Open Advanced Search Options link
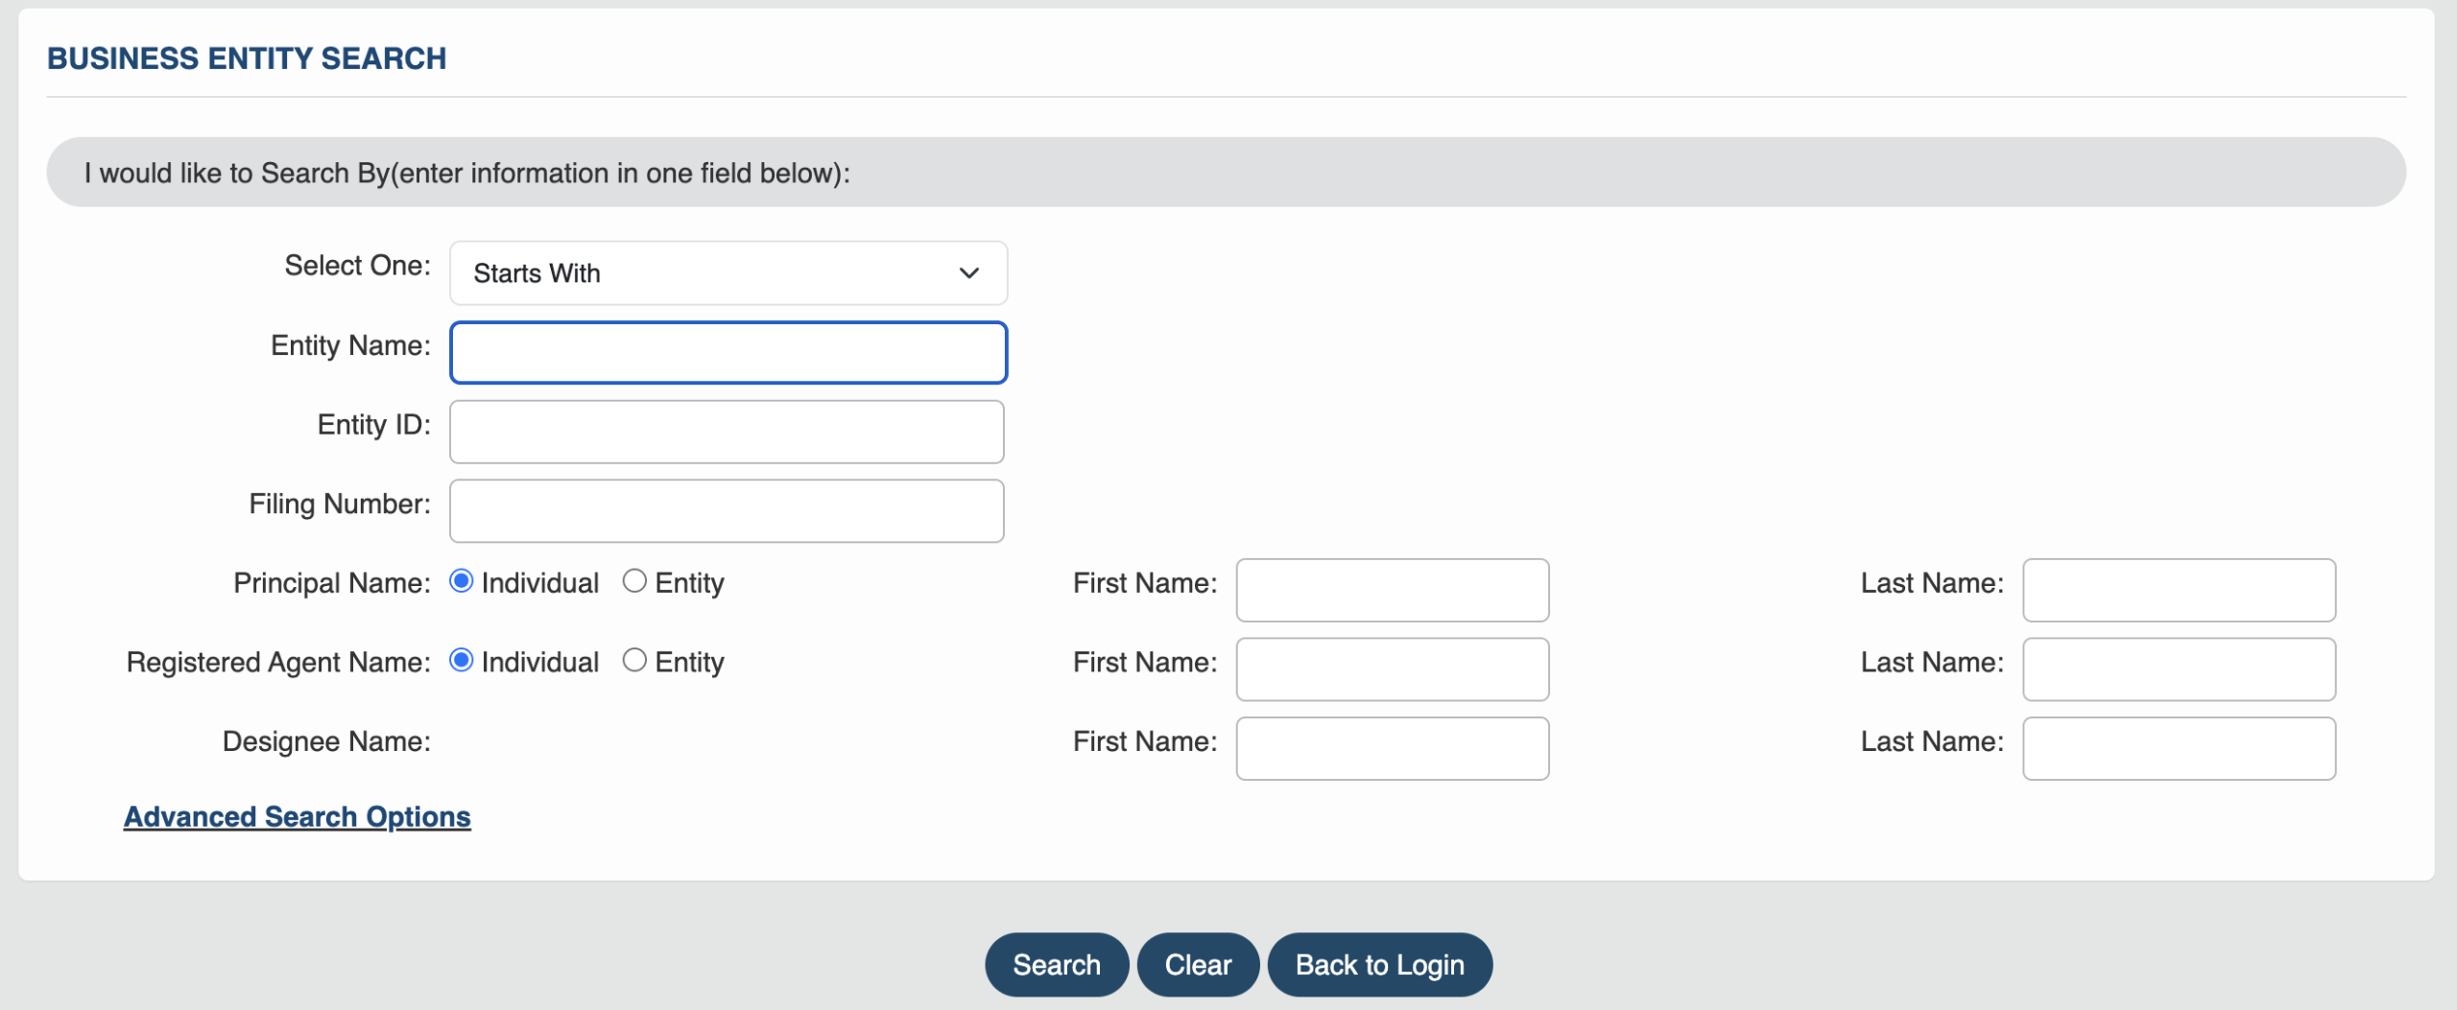The width and height of the screenshot is (2457, 1010). [x=298, y=817]
